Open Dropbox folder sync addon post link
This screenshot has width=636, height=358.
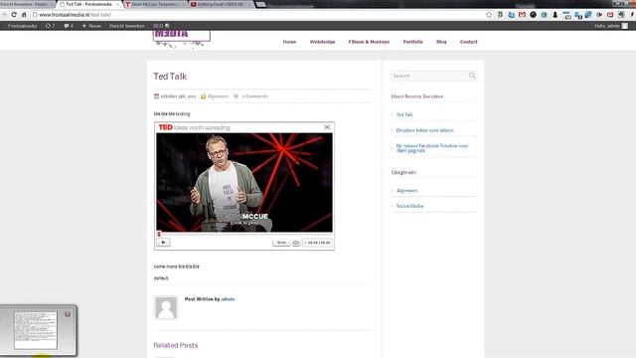pos(424,130)
